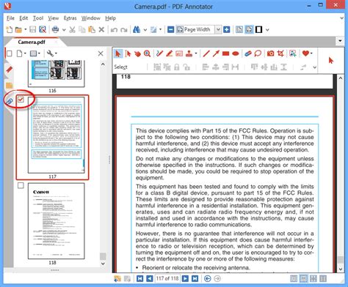This screenshot has width=348, height=287.
Task: Open the Page Width zoom dropdown
Action: pyautogui.click(x=218, y=30)
